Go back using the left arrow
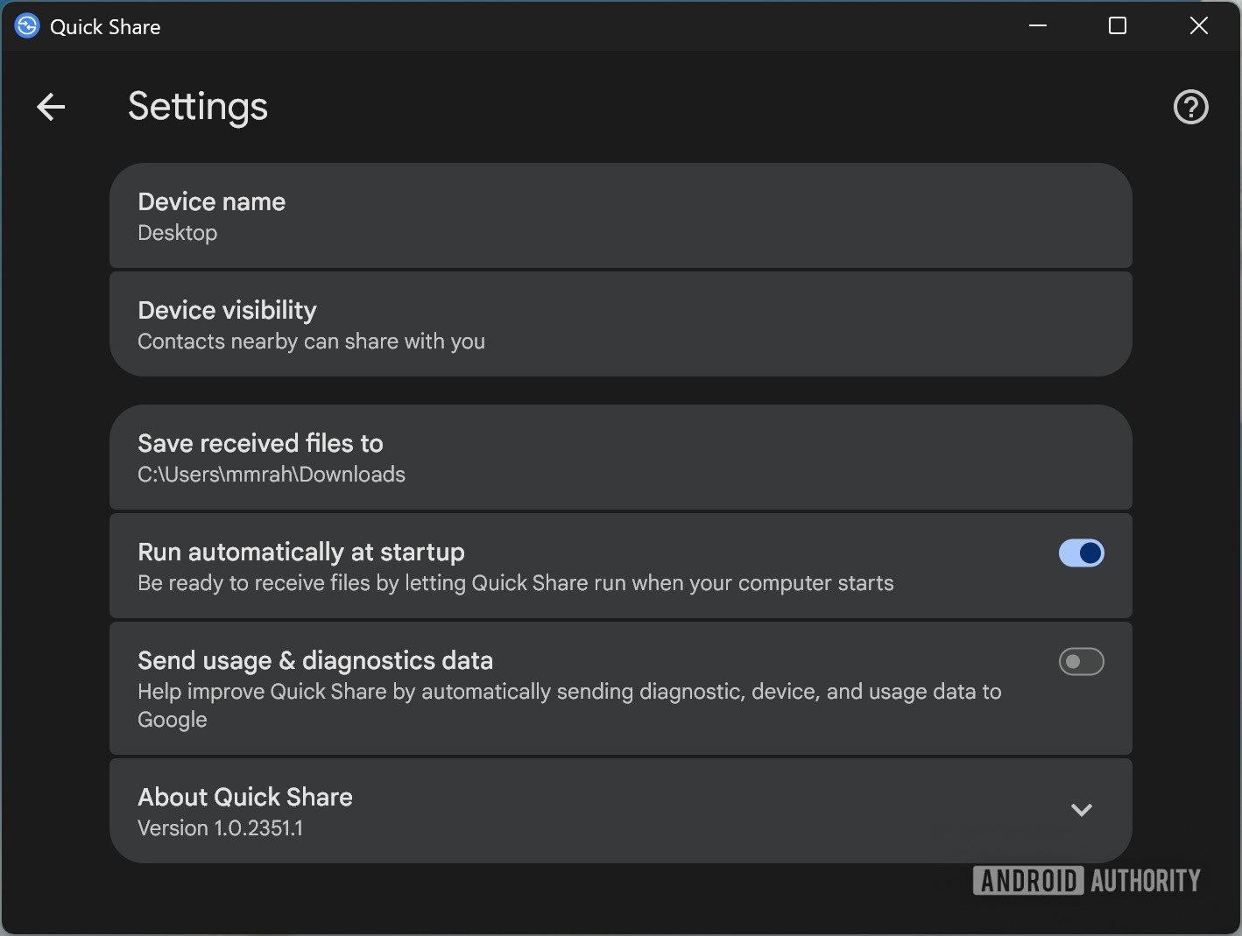The height and width of the screenshot is (936, 1242). [51, 107]
